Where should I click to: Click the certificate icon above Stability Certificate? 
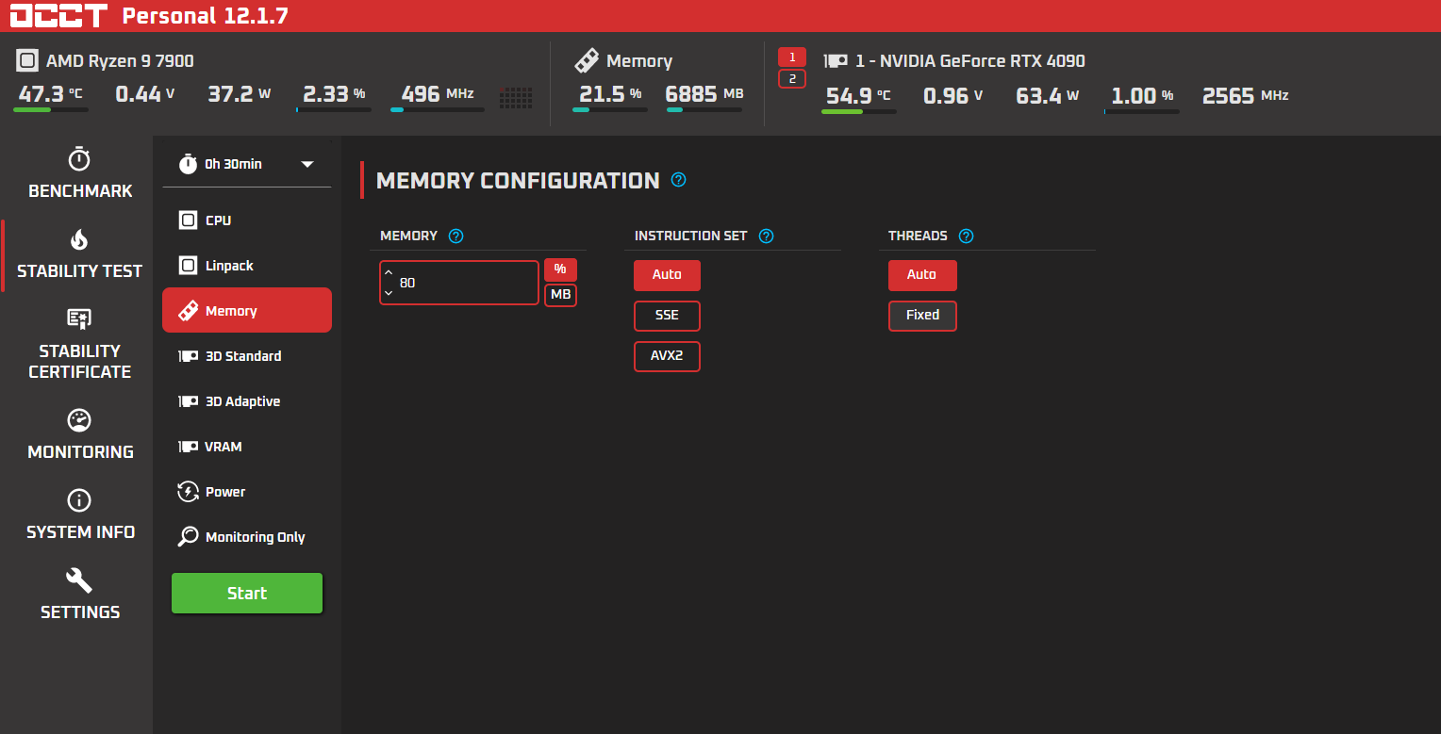point(79,318)
